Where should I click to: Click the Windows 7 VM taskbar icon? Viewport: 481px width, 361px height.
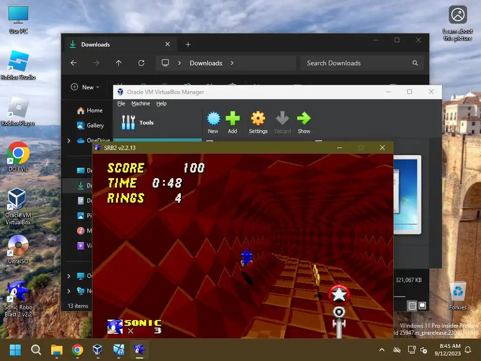[119, 350]
